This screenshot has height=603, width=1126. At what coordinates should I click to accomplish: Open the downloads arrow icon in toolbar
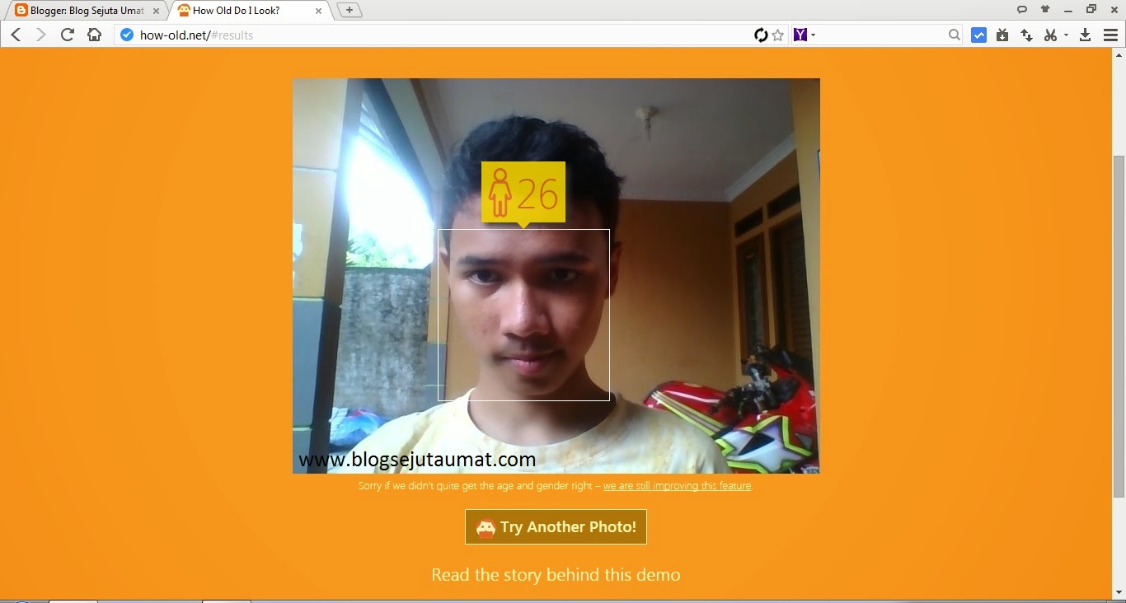click(1085, 35)
